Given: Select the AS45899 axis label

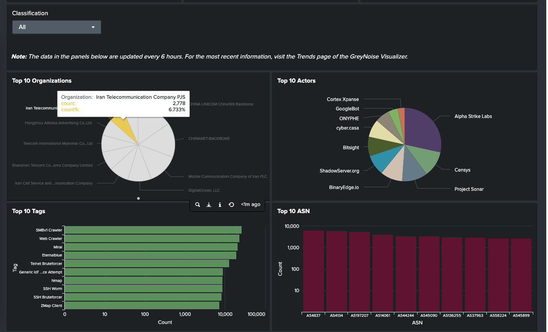Looking at the screenshot, I should click(x=521, y=315).
